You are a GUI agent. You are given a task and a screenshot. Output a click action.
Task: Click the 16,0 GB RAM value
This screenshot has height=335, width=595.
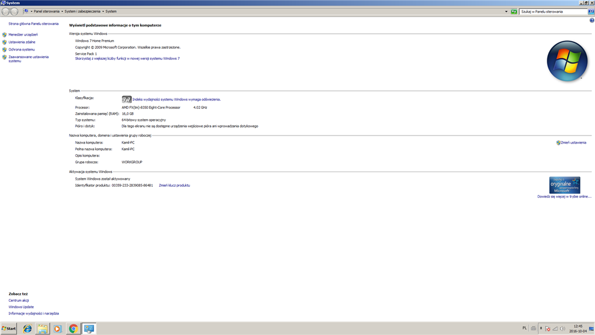(x=127, y=113)
